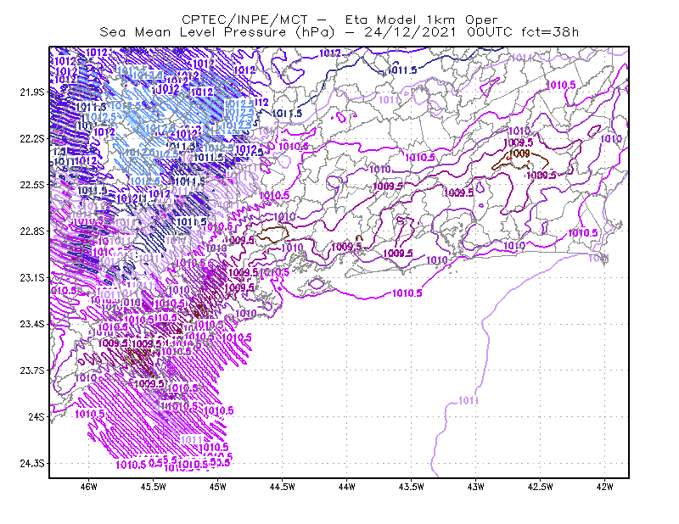Select the 46W longitude axis label
This screenshot has height=524, width=679.
[x=89, y=487]
